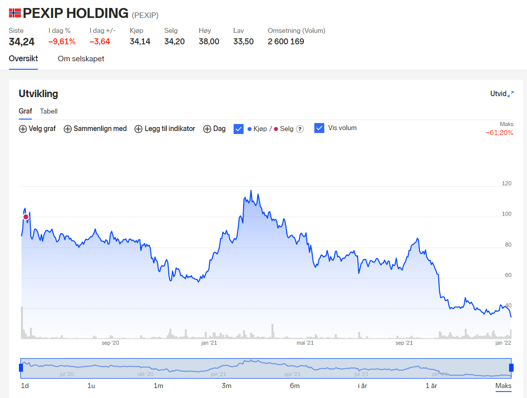Click the plus icon beside Sammenlign med
This screenshot has width=527, height=398.
(67, 129)
